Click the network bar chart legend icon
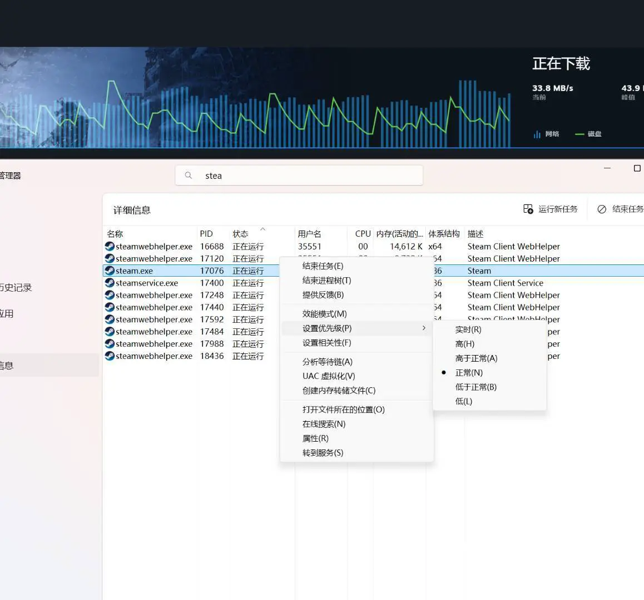644x600 pixels. click(x=537, y=134)
